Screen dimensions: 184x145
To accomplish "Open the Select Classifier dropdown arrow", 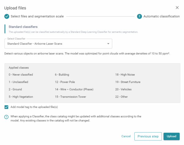I will tap(108, 44).
